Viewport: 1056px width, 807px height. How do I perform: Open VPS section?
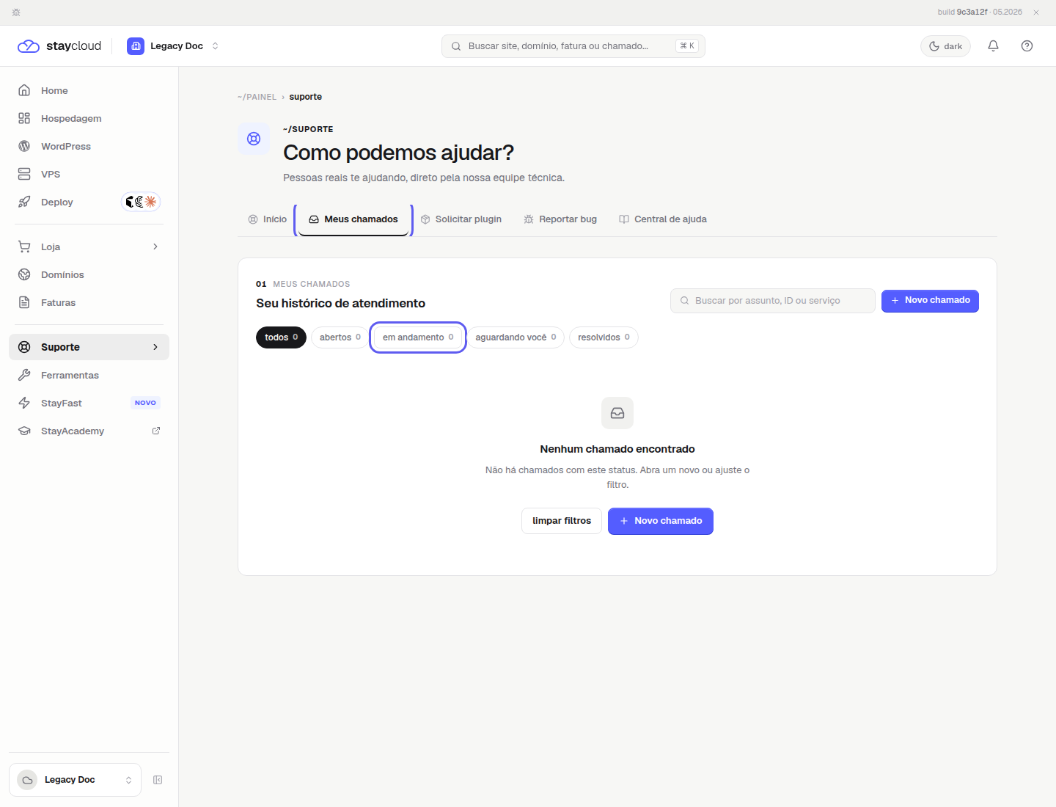[89, 174]
